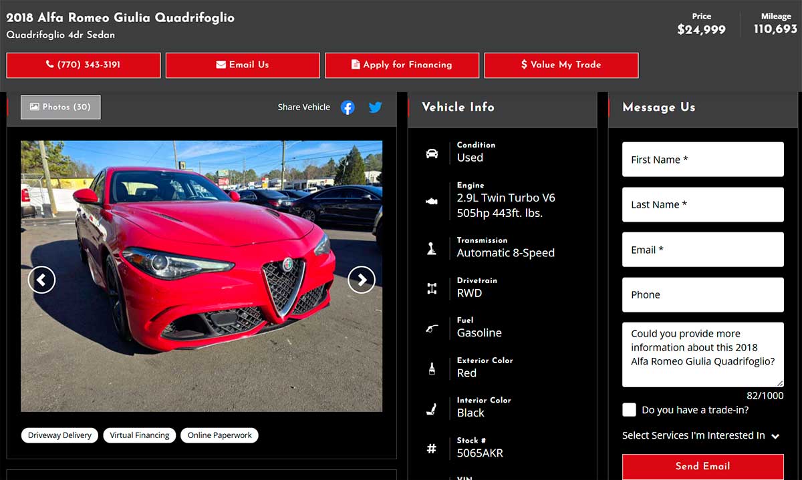Click Value My Trade button
The image size is (802, 480).
pyautogui.click(x=561, y=65)
